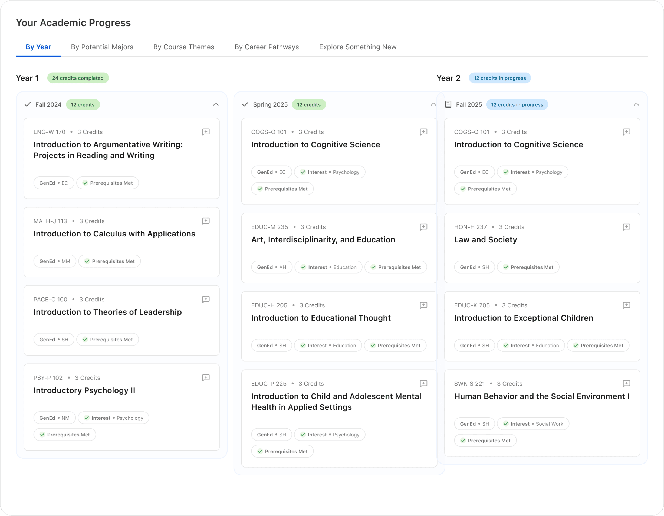664x516 pixels.
Task: Collapse the Spring 2025 semester section
Action: point(433,105)
